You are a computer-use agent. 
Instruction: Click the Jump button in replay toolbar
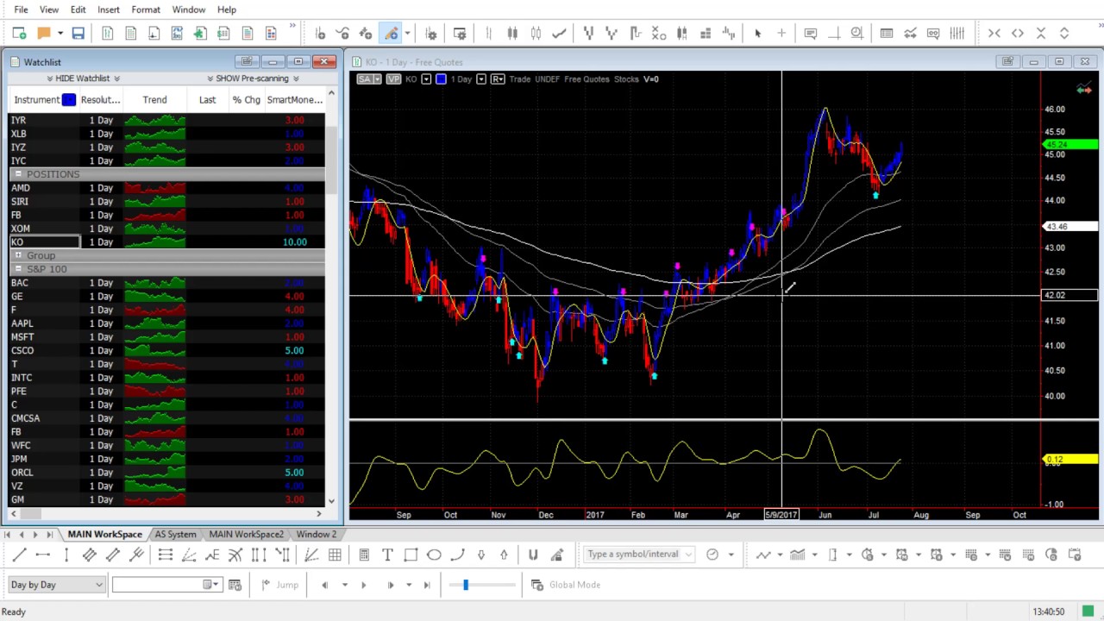click(280, 585)
